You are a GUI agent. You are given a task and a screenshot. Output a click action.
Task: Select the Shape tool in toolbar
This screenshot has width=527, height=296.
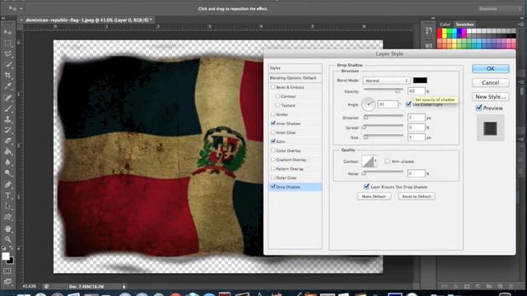point(7,217)
